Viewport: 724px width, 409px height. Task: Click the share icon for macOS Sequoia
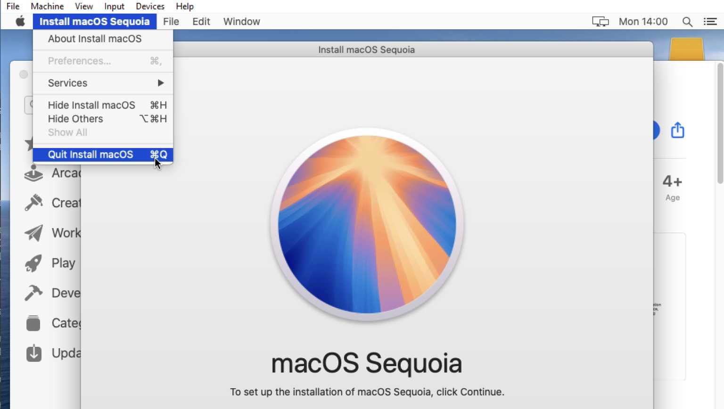click(677, 130)
